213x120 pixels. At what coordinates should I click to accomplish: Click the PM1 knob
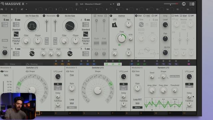43,54
